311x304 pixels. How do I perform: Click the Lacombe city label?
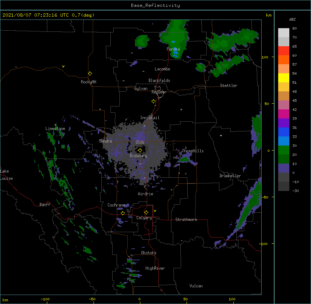click(x=162, y=69)
